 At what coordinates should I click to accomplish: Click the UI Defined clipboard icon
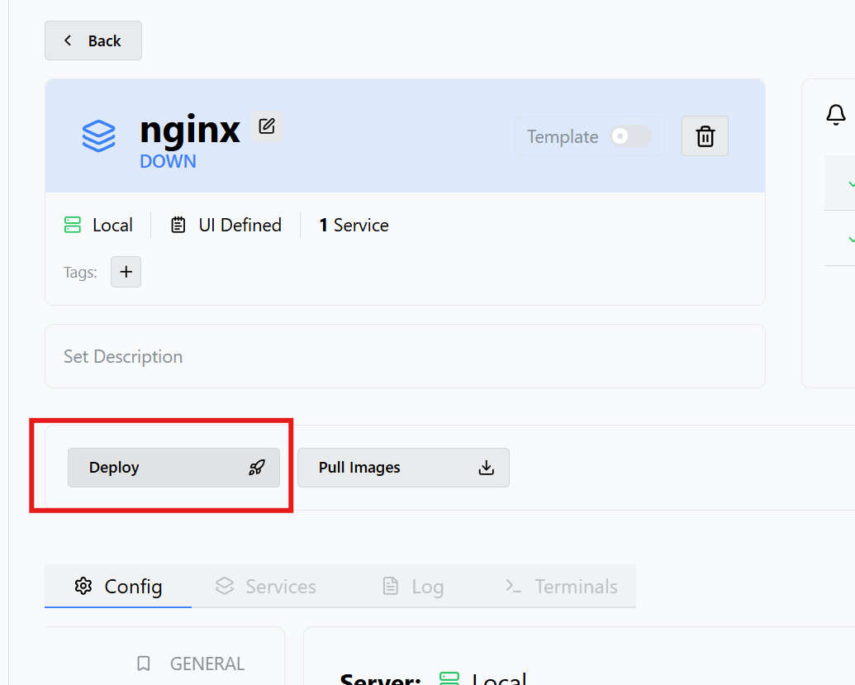click(178, 225)
